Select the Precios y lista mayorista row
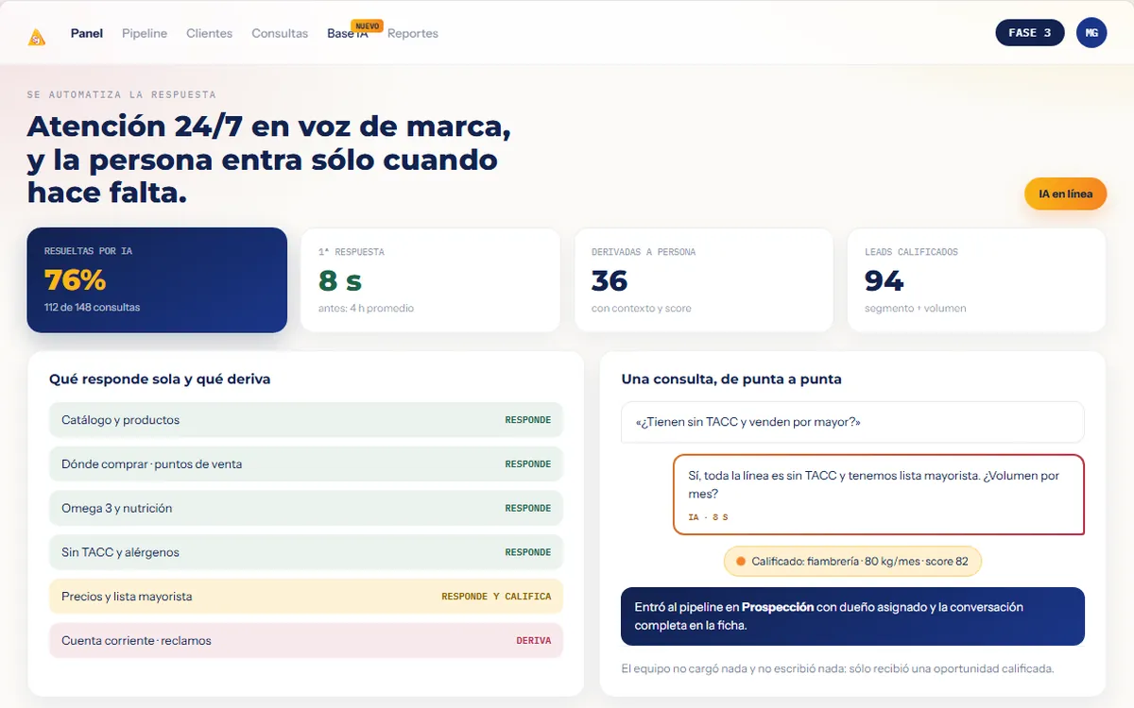The height and width of the screenshot is (708, 1134). click(306, 597)
